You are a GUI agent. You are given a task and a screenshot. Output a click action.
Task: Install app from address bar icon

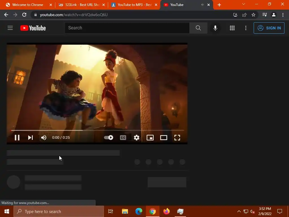click(235, 15)
